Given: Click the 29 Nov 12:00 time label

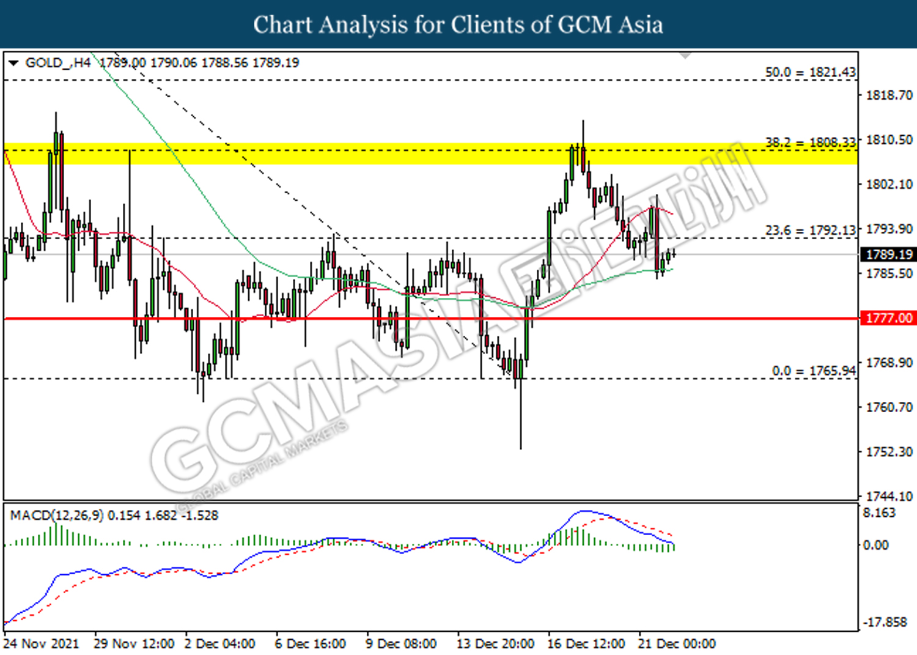Looking at the screenshot, I should 134,643.
